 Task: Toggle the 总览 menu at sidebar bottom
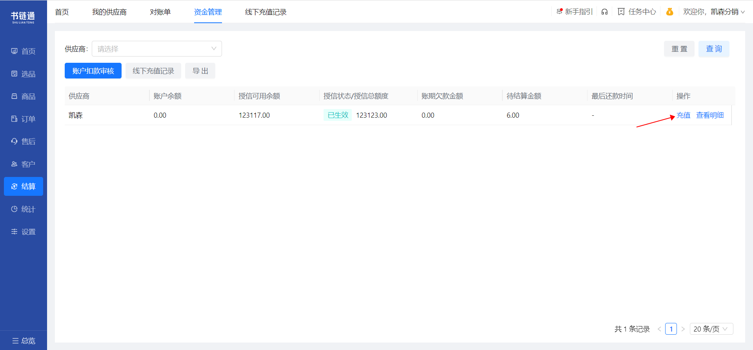24,341
